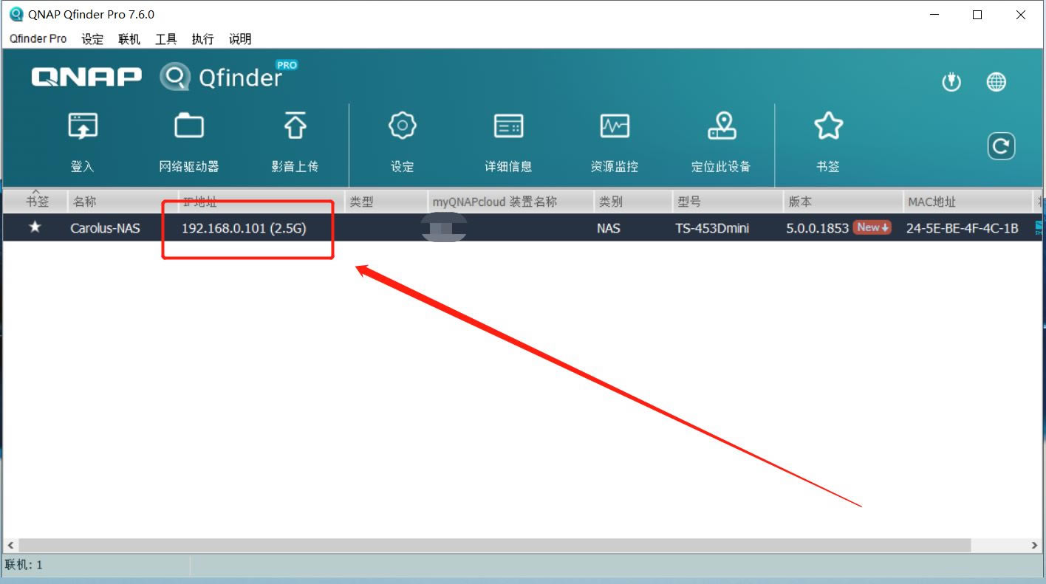Open the 说明 help menu
Image resolution: width=1046 pixels, height=584 pixels.
240,39
